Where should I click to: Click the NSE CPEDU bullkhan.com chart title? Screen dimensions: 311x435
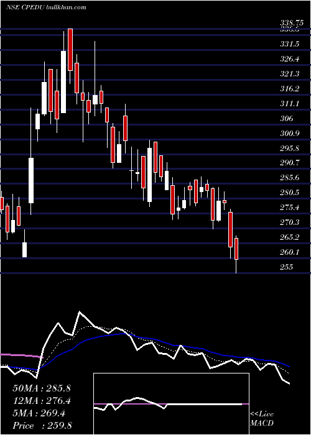[x=46, y=7]
